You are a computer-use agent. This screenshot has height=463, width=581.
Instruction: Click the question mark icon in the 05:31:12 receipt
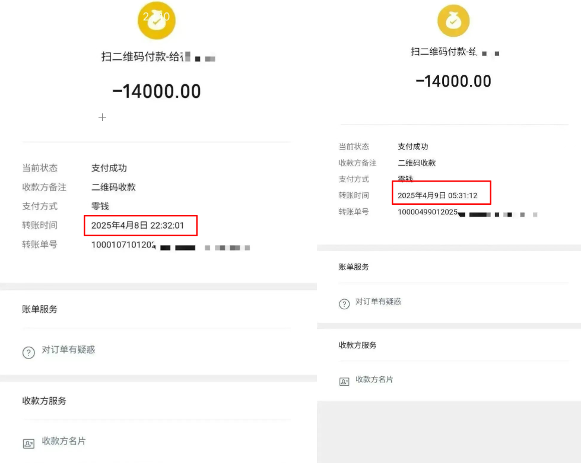pyautogui.click(x=344, y=304)
